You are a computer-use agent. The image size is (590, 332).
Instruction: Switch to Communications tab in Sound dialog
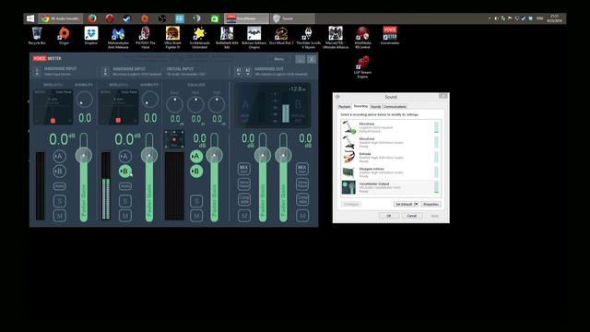point(395,107)
